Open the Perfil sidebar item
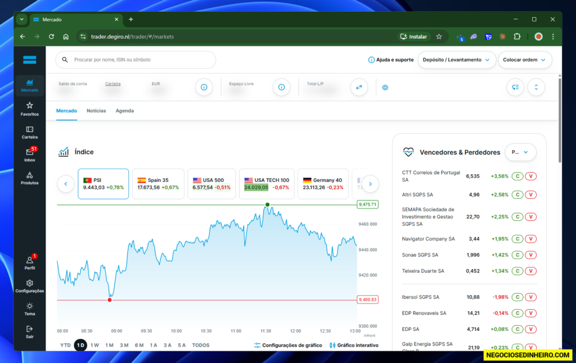The width and height of the screenshot is (576, 363). tap(29, 263)
